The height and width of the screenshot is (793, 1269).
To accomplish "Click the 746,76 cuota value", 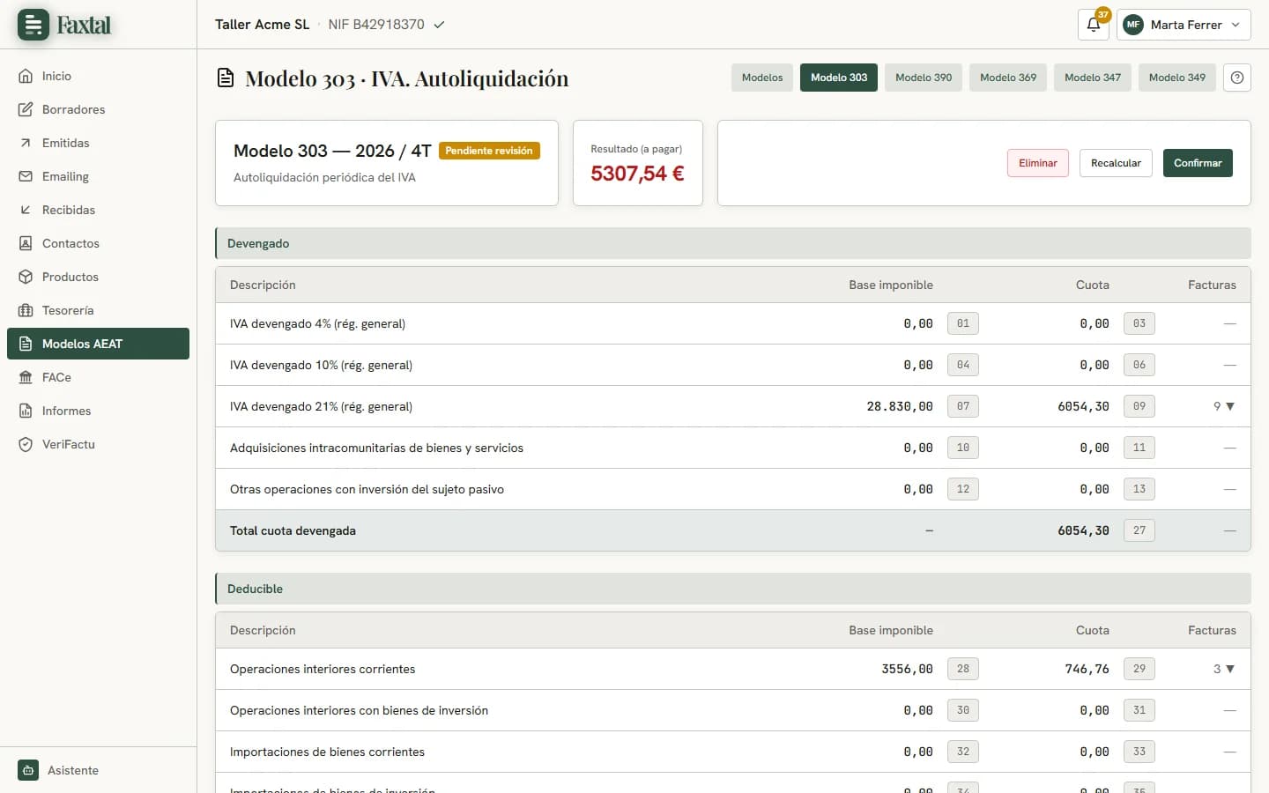I will coord(1087,669).
